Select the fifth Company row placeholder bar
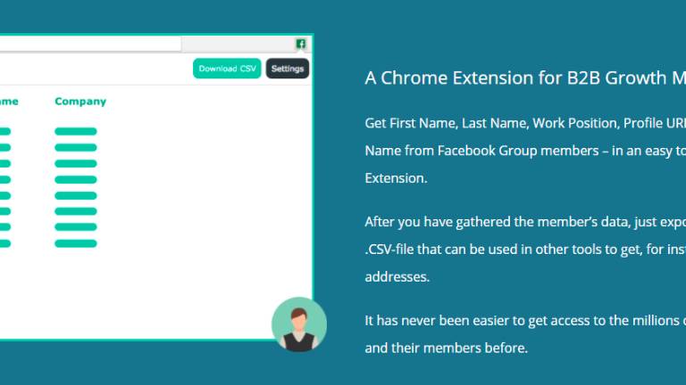Viewport: 686px width, 385px height. click(x=76, y=195)
